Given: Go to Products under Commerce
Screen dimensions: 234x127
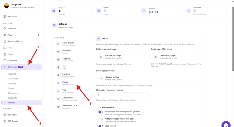Looking at the screenshot, I should click(12, 74).
